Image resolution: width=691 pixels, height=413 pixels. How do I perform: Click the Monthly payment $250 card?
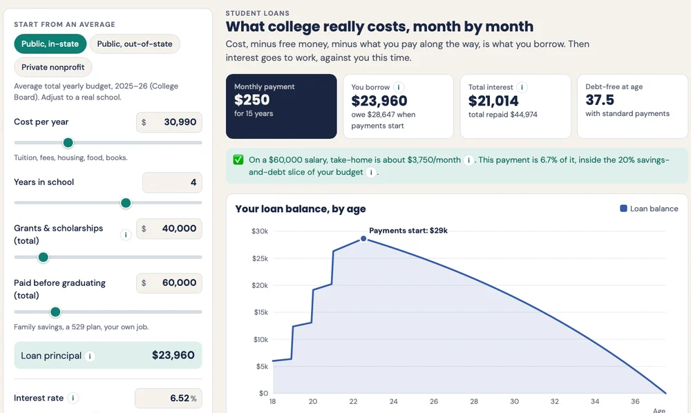tap(281, 106)
